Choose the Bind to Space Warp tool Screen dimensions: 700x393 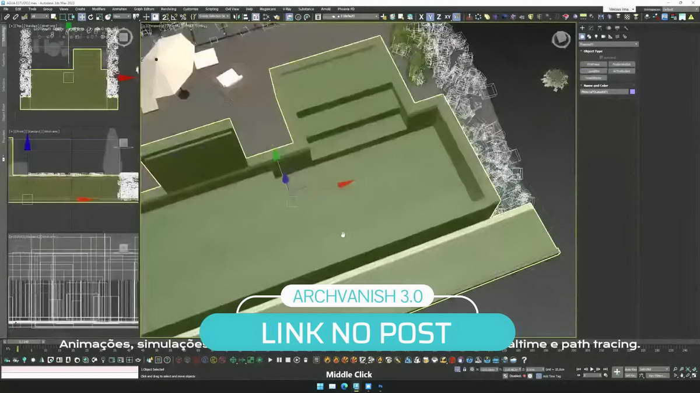[25, 17]
